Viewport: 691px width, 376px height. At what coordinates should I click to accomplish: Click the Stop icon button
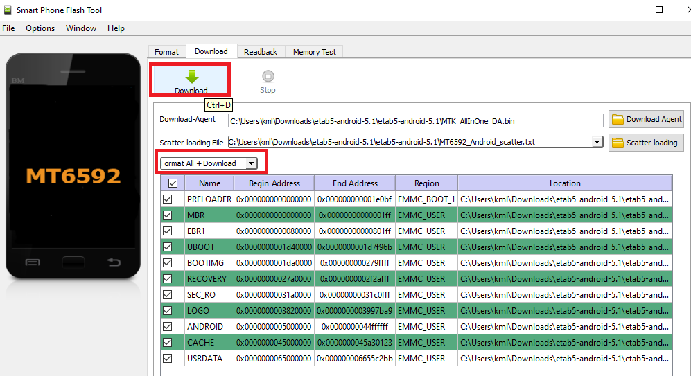[268, 82]
